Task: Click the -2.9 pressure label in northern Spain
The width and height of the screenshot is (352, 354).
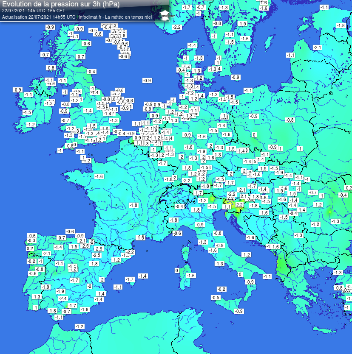Action: [x=98, y=248]
